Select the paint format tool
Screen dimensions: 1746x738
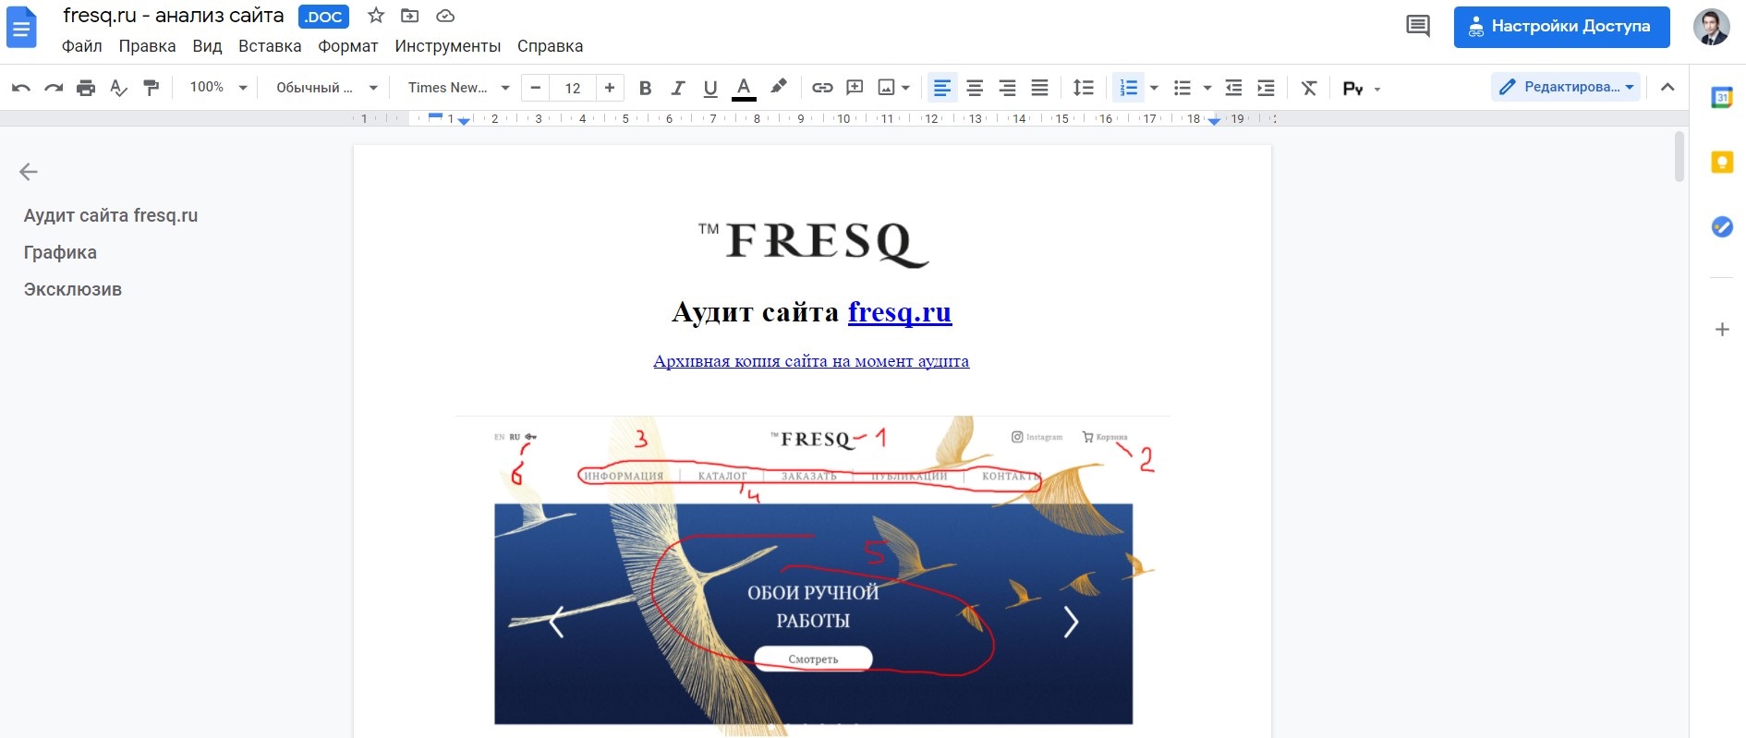tap(151, 88)
